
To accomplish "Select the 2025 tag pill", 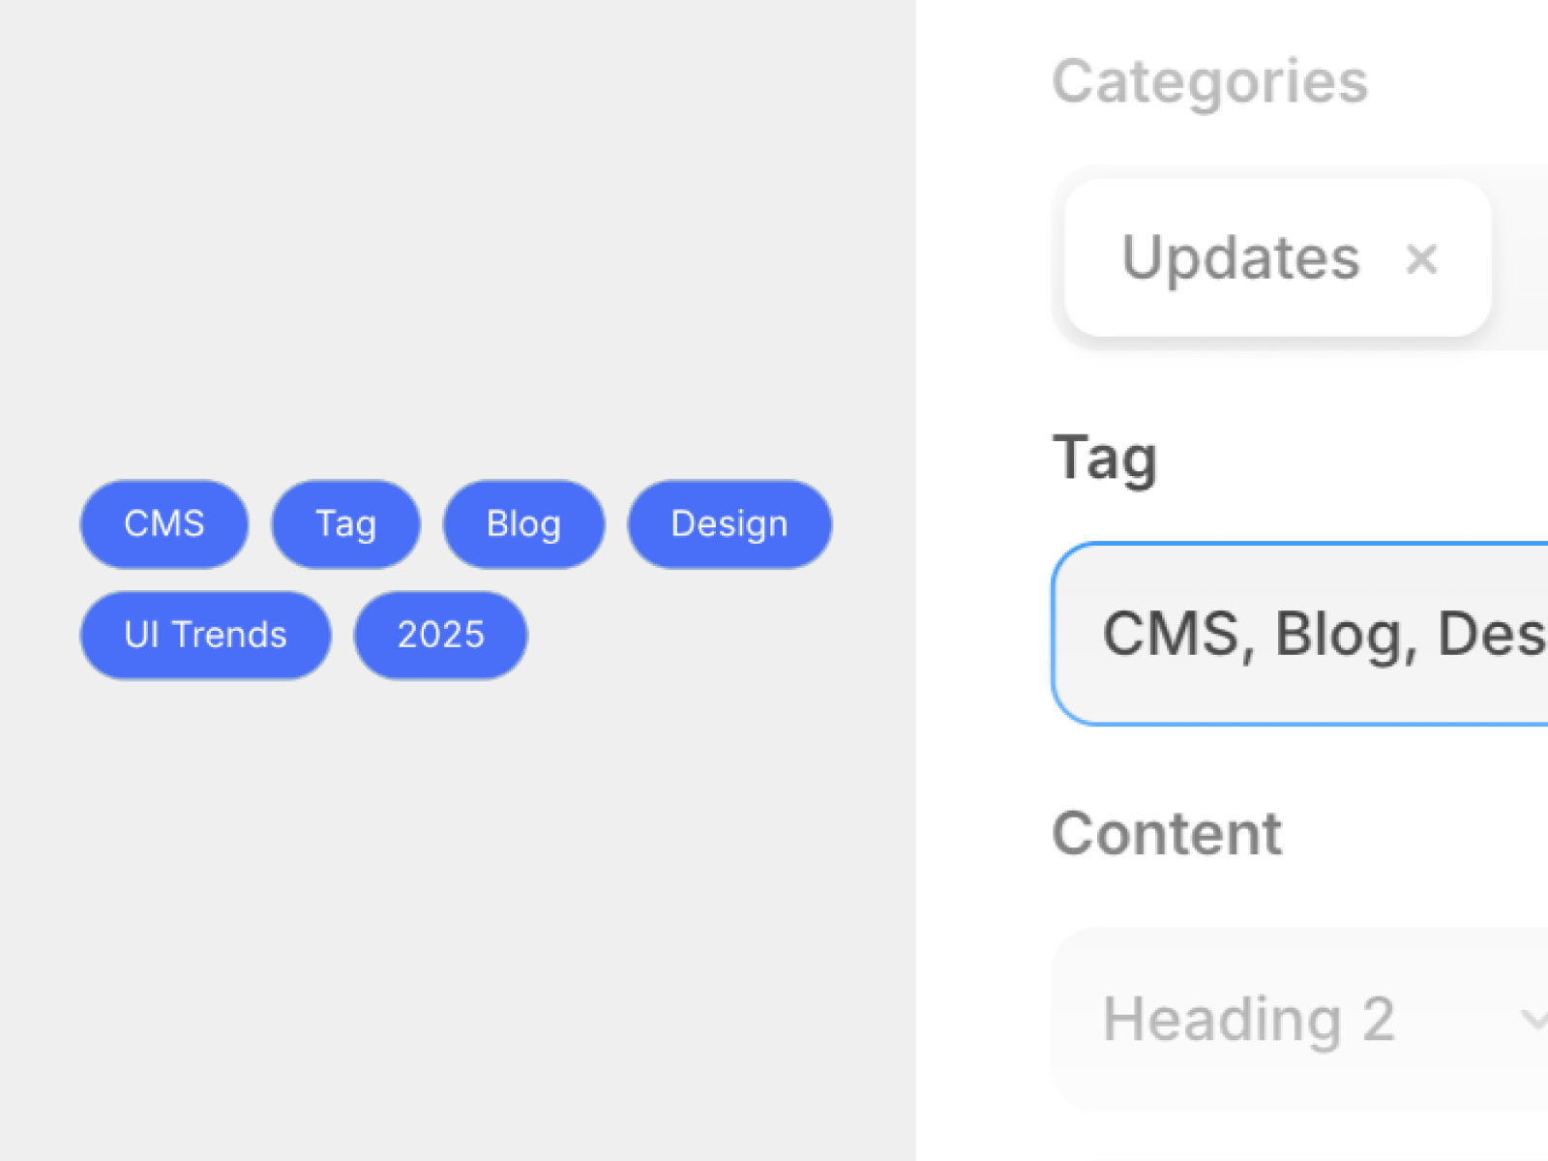I will point(440,635).
